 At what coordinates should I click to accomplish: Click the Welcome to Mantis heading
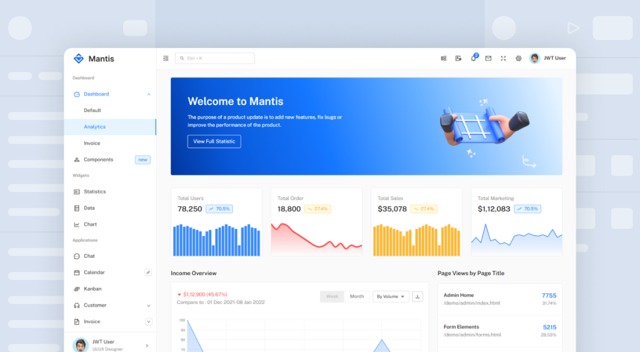pos(236,101)
